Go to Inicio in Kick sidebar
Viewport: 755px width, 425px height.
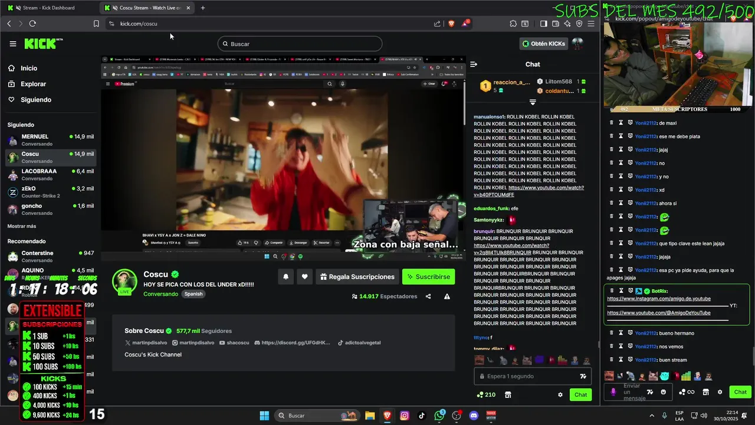pyautogui.click(x=28, y=68)
